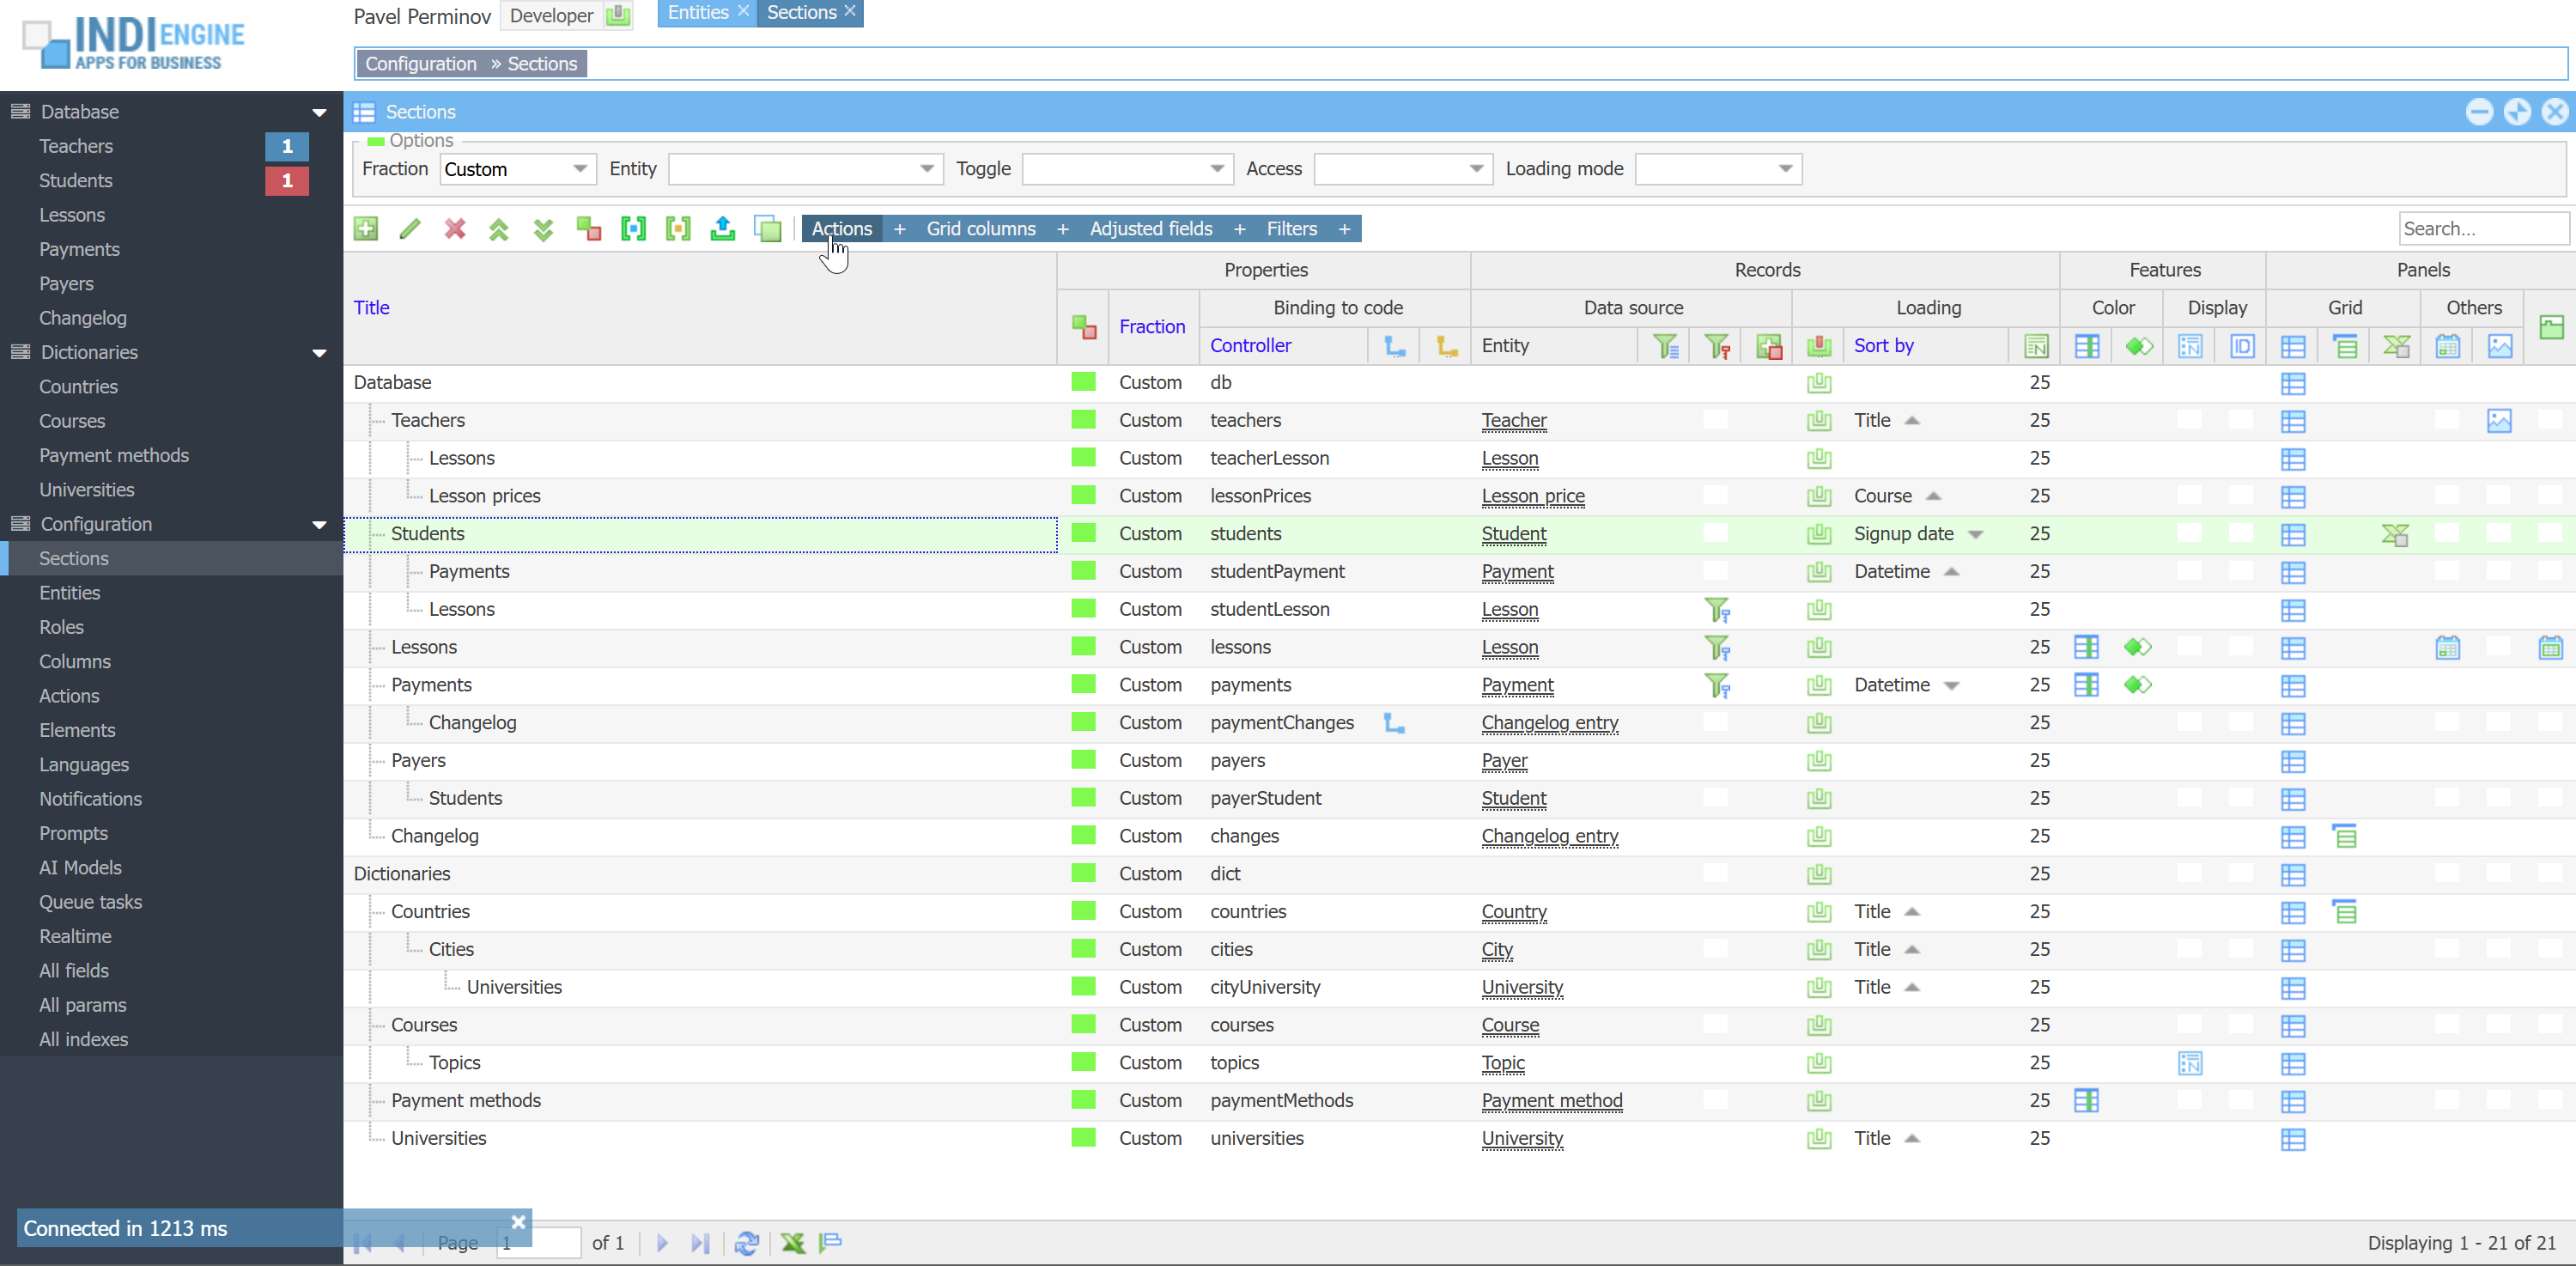2576x1266 pixels.
Task: Click the double down-arrow move-down icon
Action: point(543,229)
